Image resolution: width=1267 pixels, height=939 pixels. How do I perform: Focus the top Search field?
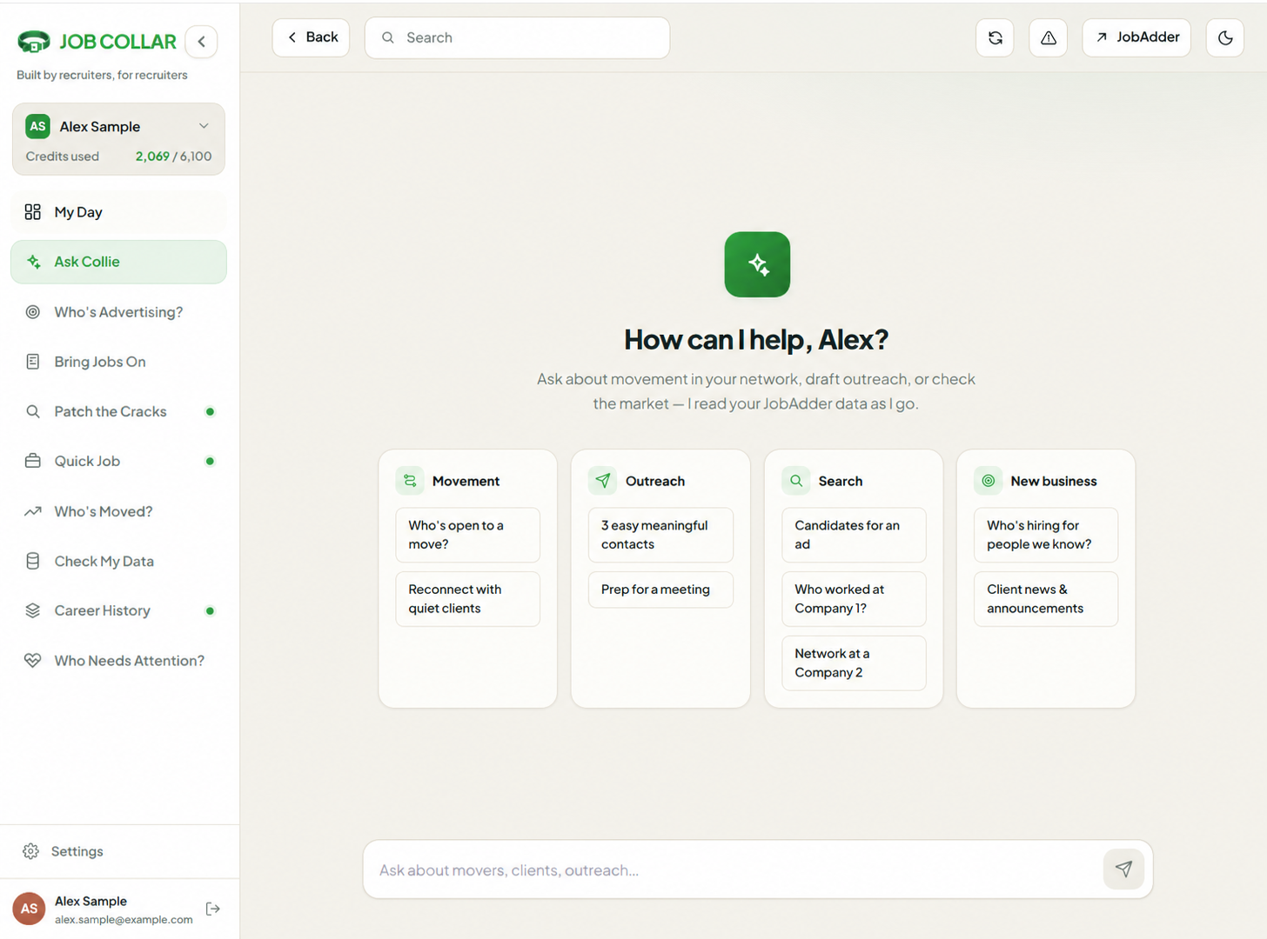517,38
